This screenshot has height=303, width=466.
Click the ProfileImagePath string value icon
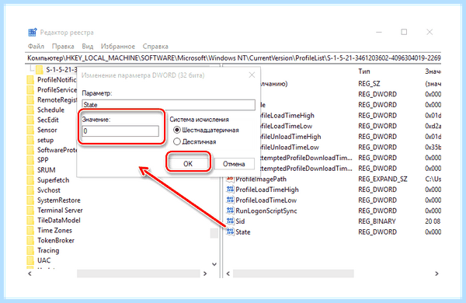tap(230, 179)
